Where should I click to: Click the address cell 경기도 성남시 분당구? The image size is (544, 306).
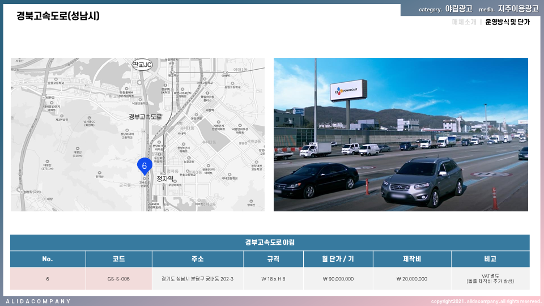197,279
